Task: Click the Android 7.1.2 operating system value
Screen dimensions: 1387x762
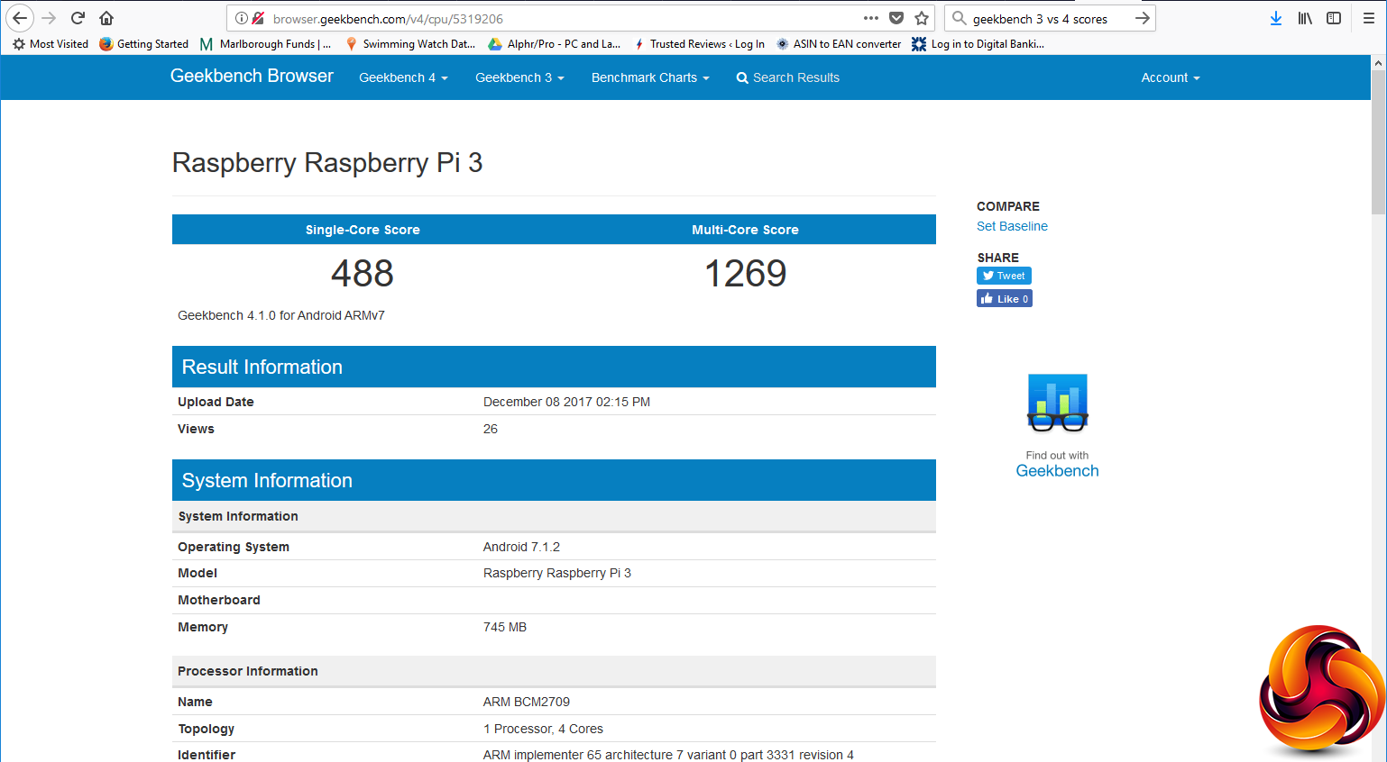Action: [521, 547]
